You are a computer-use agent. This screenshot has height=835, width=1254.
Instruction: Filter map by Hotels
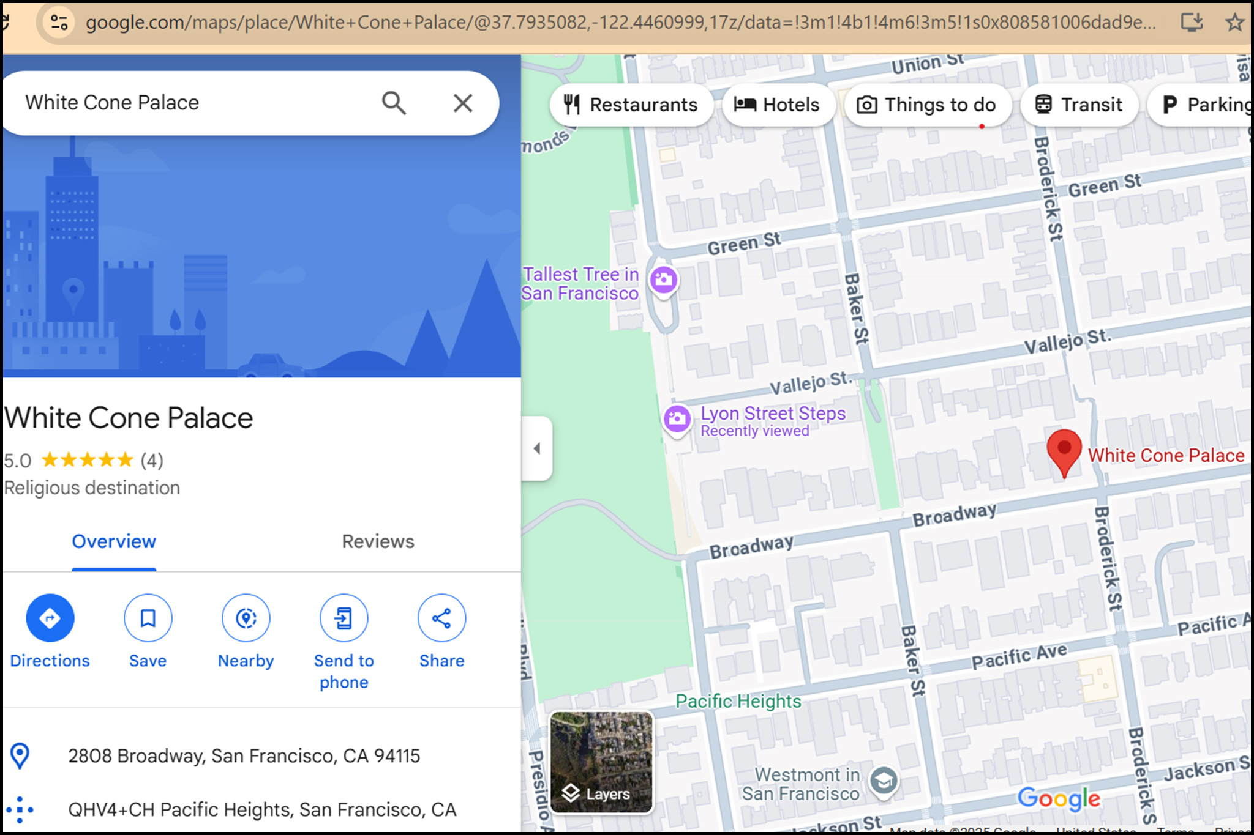coord(777,105)
